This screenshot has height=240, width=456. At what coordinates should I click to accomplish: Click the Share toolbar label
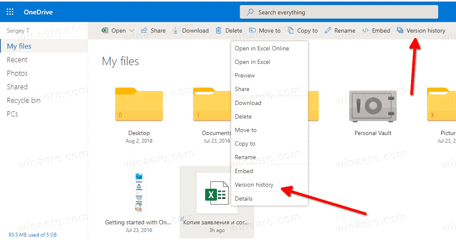tap(158, 30)
